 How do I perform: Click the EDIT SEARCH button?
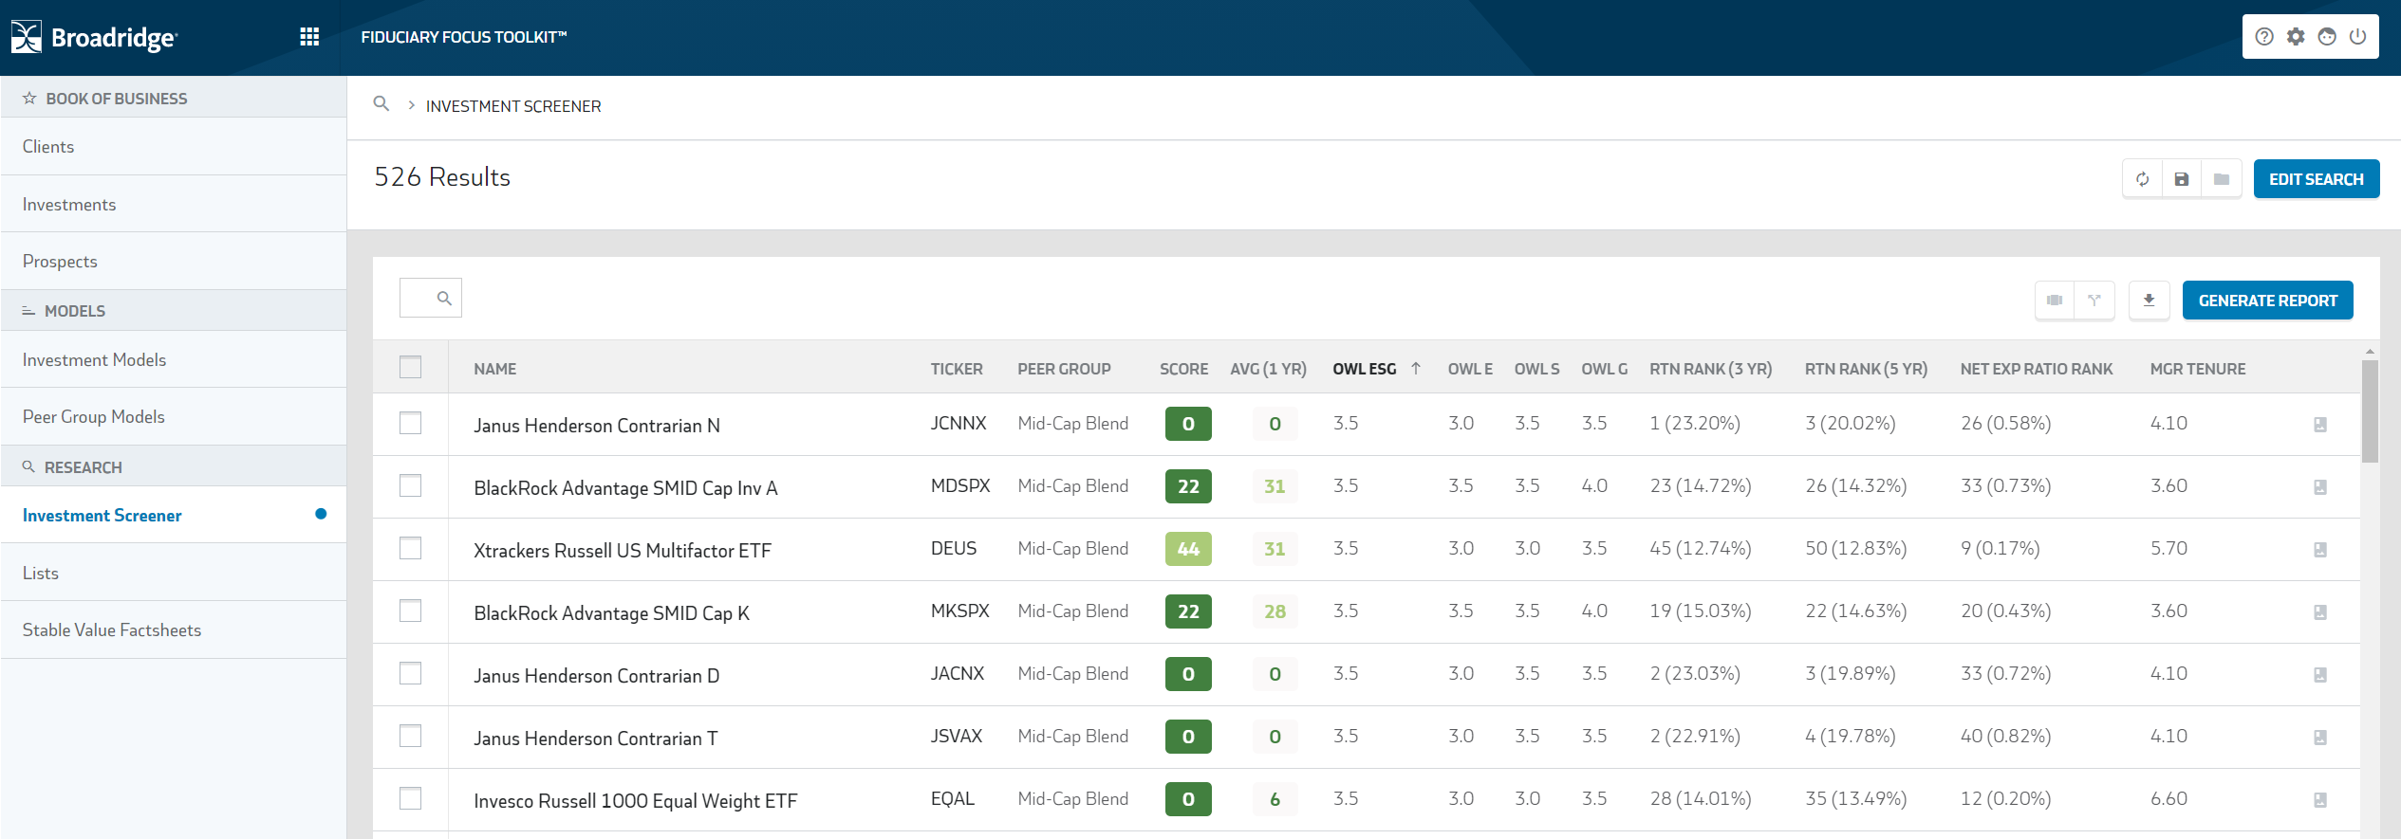pyautogui.click(x=2317, y=179)
